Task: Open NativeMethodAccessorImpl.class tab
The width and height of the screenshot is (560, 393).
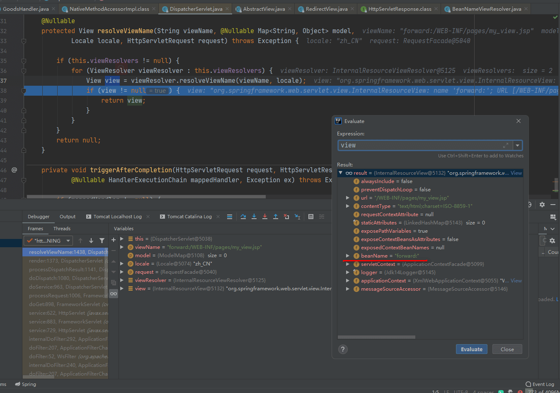Action: click(x=109, y=9)
